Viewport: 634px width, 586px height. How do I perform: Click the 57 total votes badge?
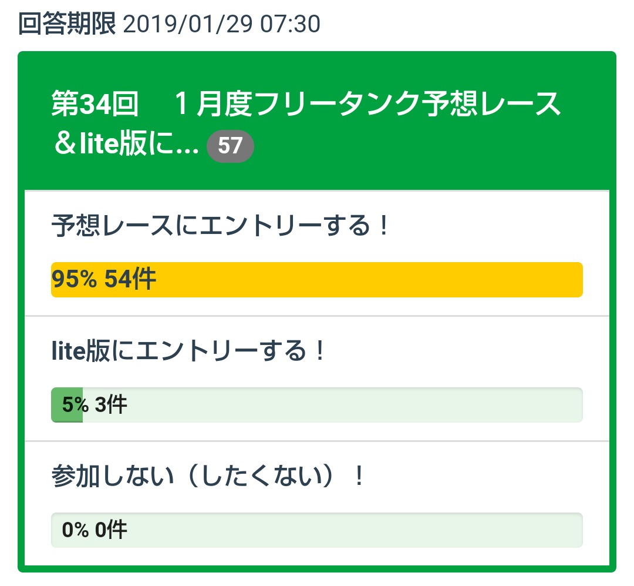230,146
